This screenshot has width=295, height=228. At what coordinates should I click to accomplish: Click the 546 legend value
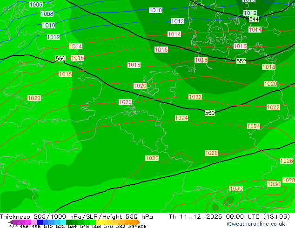(x=85, y=226)
